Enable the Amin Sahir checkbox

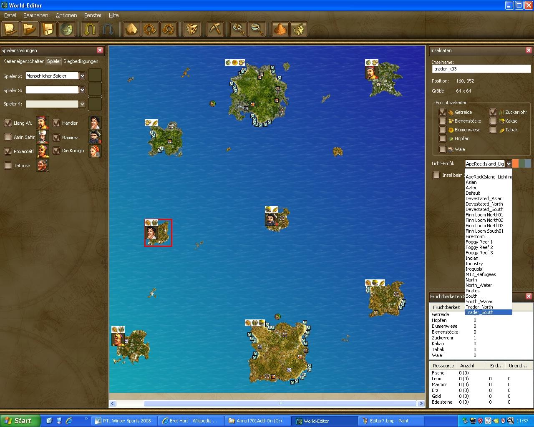tap(8, 137)
